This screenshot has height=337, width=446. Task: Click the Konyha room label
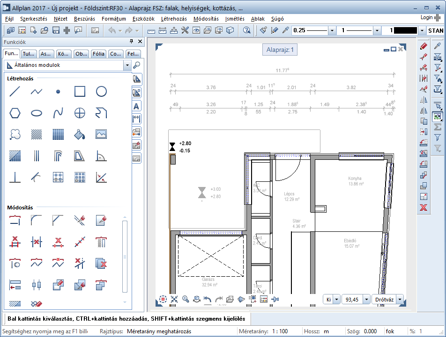[x=355, y=179]
